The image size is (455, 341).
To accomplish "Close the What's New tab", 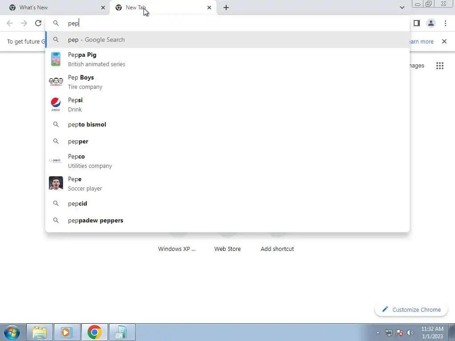I will click(103, 8).
